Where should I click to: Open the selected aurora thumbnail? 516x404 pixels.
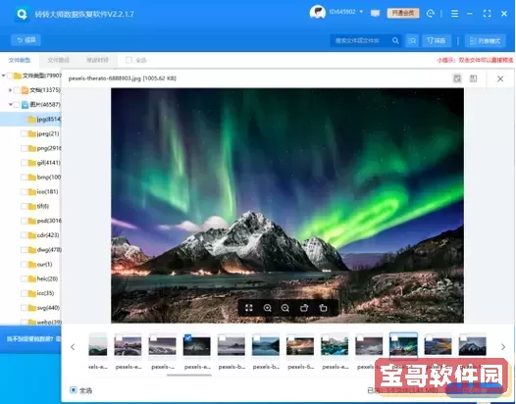tap(403, 345)
